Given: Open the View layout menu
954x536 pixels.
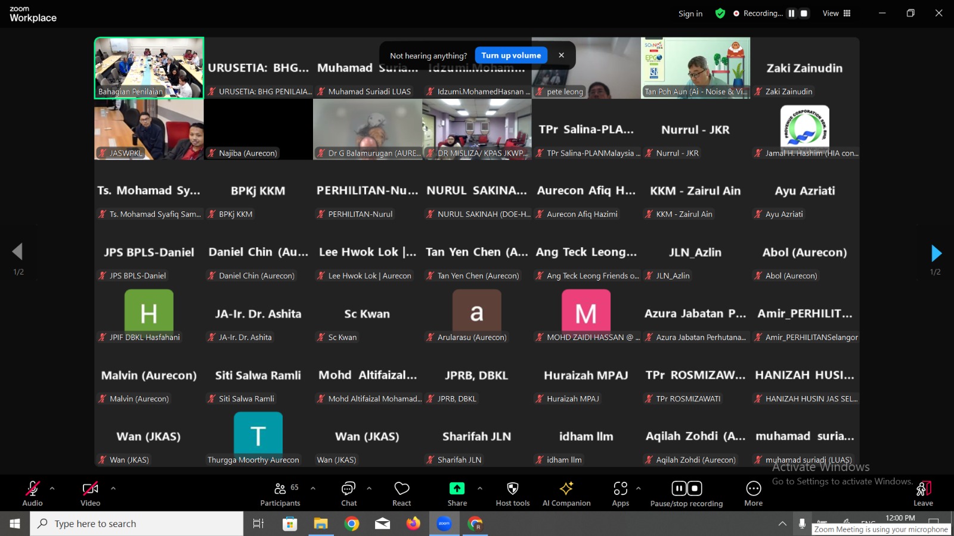Looking at the screenshot, I should point(837,13).
